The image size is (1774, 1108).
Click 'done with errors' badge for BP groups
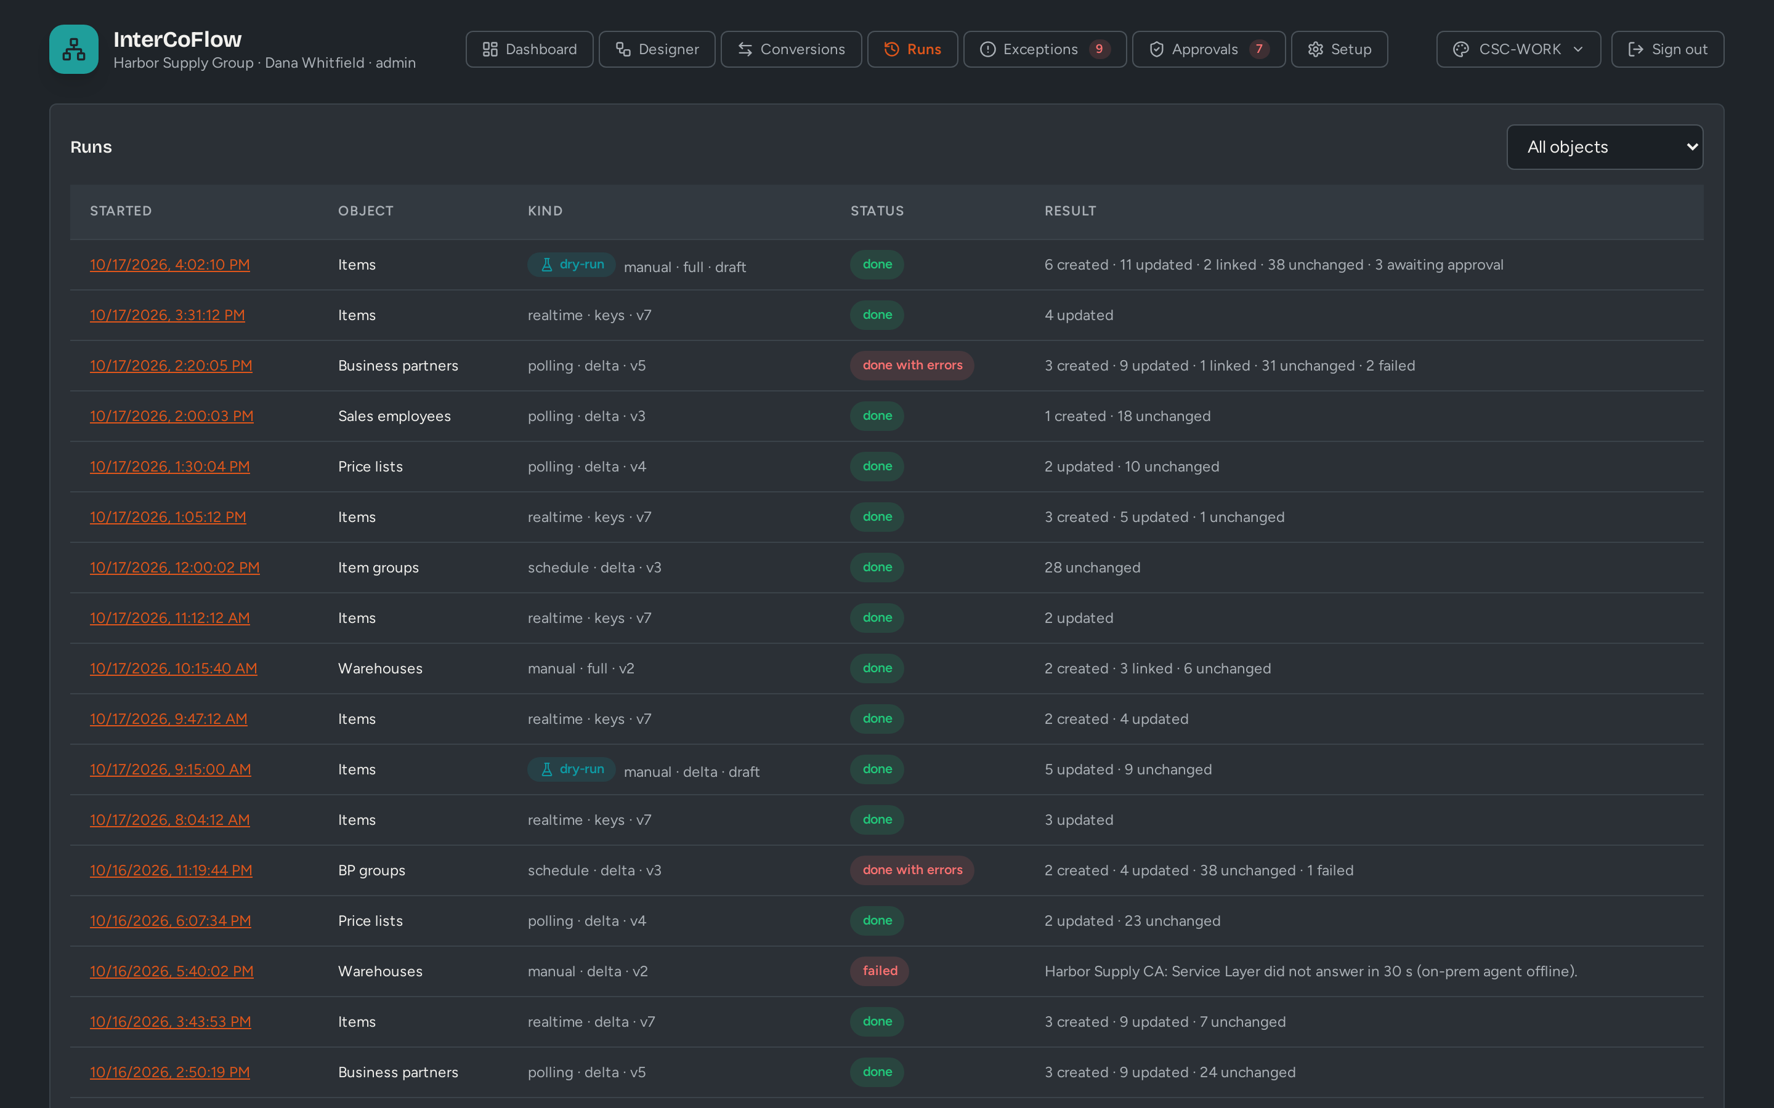point(912,870)
